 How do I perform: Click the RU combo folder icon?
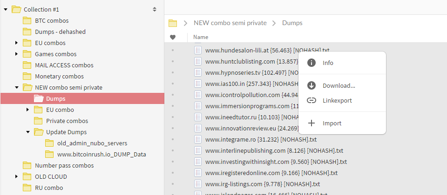point(27,188)
